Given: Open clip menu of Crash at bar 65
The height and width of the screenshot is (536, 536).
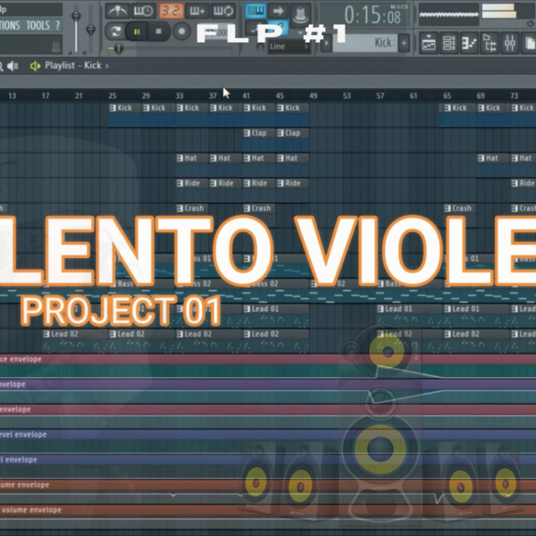Looking at the screenshot, I should click(448, 208).
